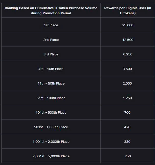Select the 101st - 500th Place cell
The height and width of the screenshot is (165, 155).
coord(51,113)
